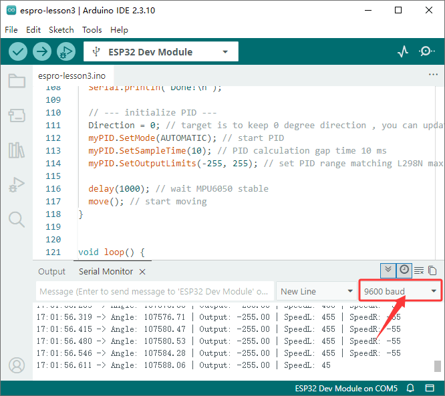Open the Help menu
The width and height of the screenshot is (445, 396).
[x=119, y=30]
